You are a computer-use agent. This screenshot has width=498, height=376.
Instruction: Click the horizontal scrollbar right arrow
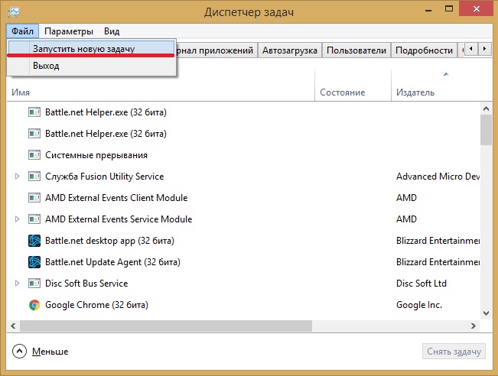474,326
